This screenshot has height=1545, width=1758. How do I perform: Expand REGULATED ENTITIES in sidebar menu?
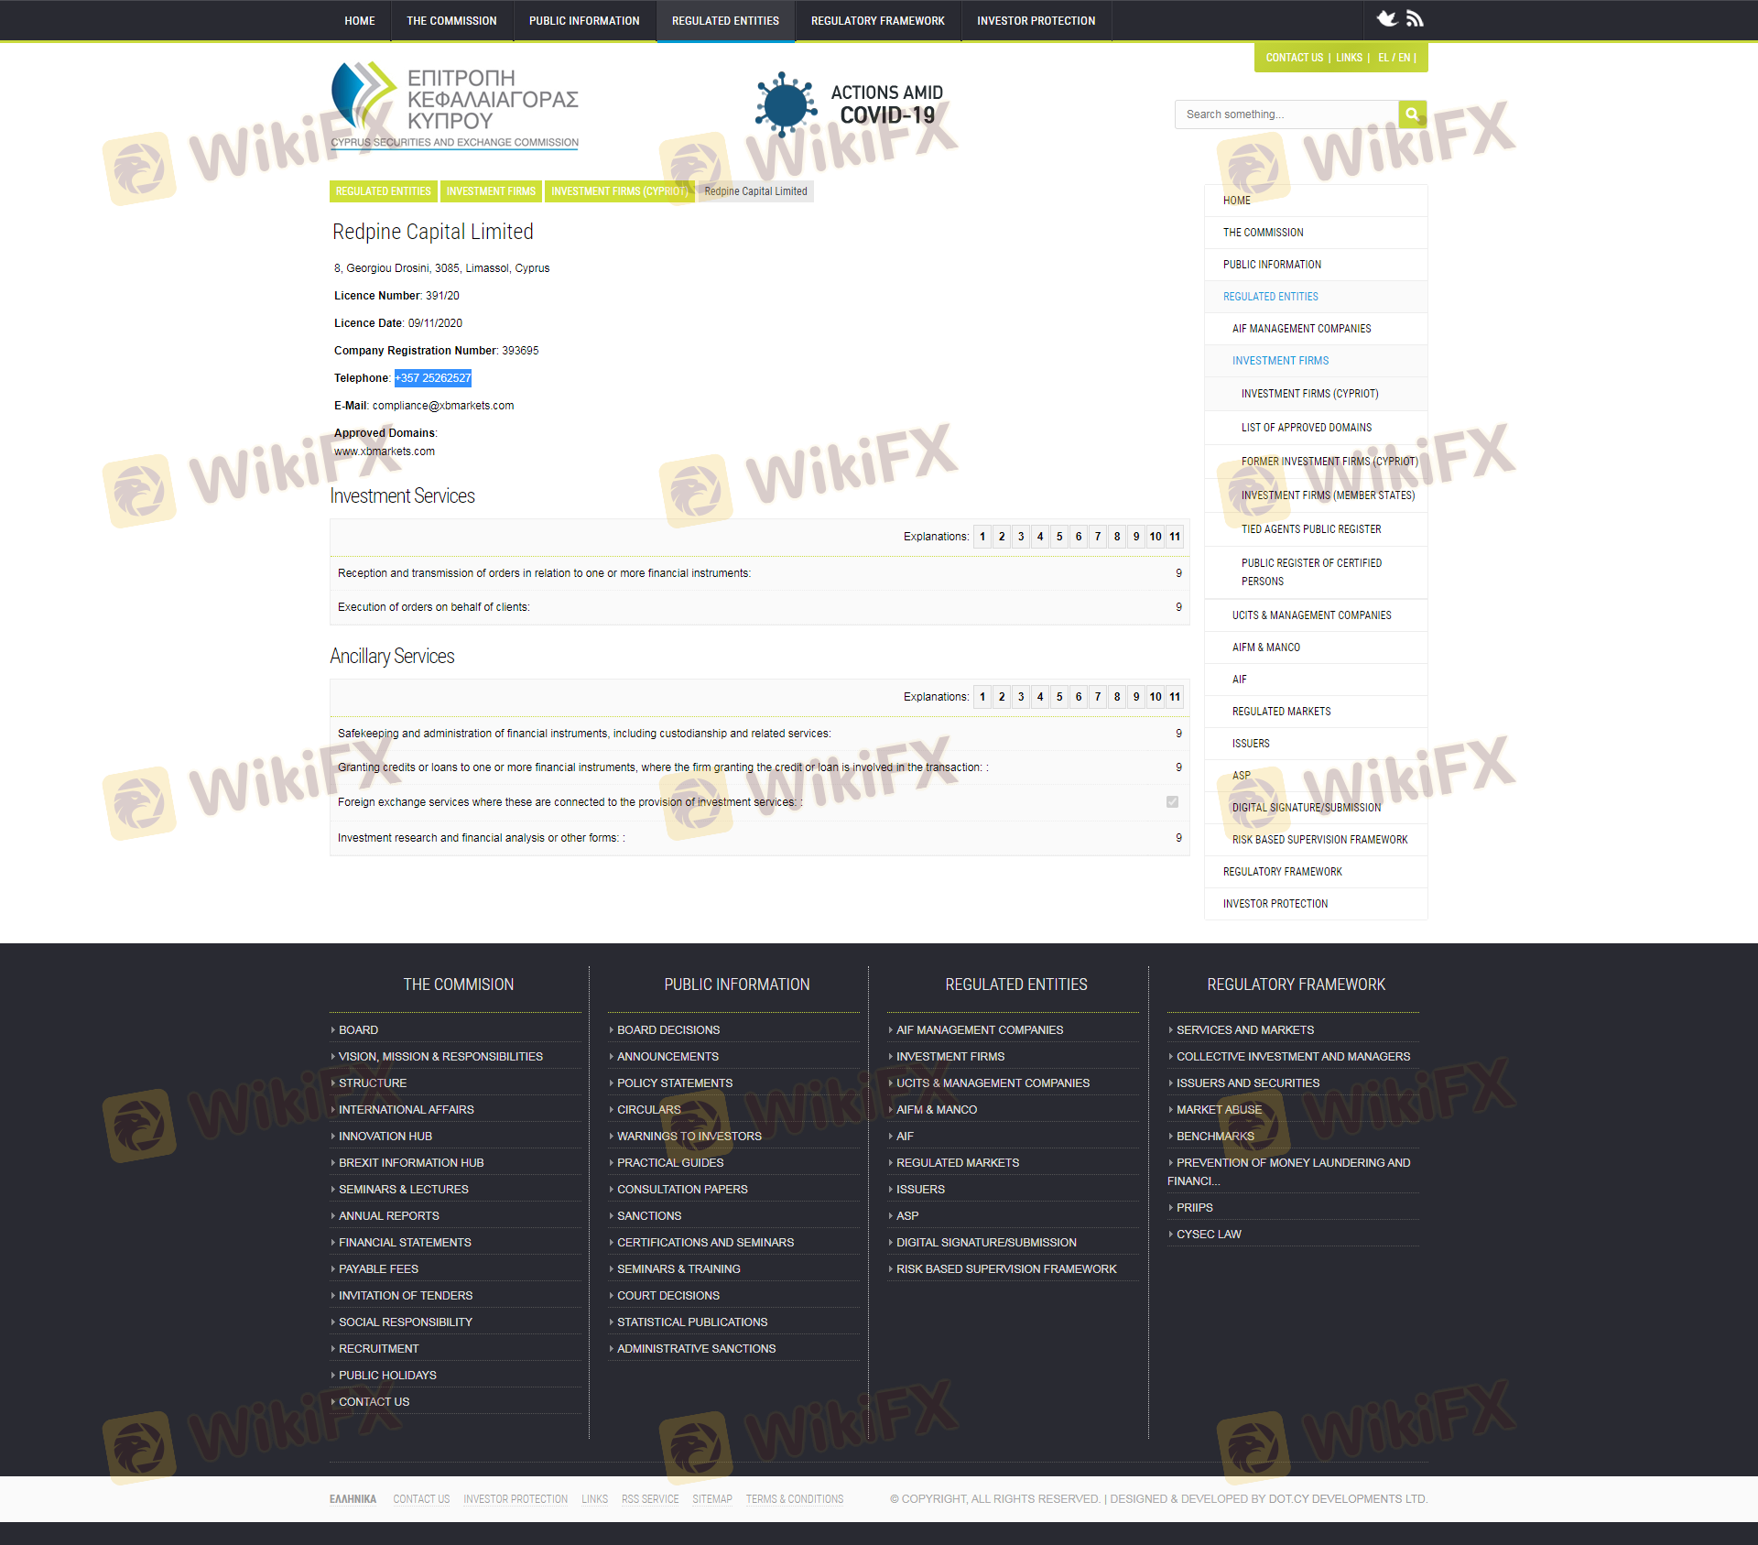click(x=1270, y=297)
